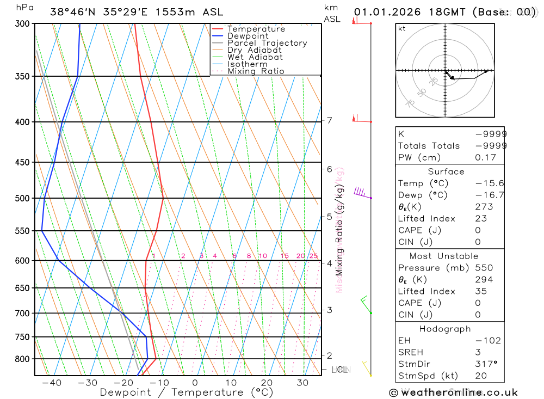Click the Dewpoint / Temperature (°C) axis title
This screenshot has height=399, width=544.
pos(187,392)
